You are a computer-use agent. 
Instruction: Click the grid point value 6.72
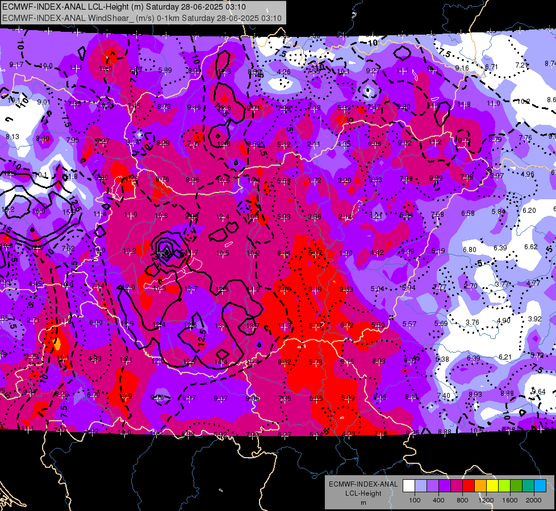click(x=346, y=325)
